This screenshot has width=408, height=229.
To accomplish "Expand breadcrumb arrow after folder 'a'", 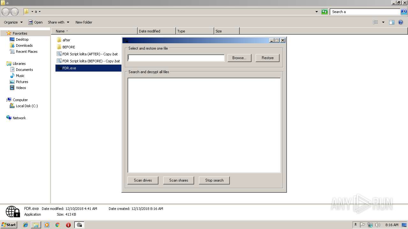I will (40, 11).
